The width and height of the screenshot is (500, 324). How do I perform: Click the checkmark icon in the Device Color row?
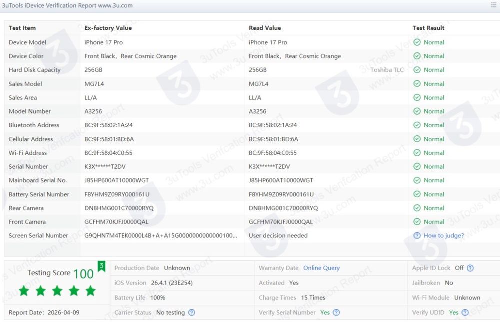point(417,56)
